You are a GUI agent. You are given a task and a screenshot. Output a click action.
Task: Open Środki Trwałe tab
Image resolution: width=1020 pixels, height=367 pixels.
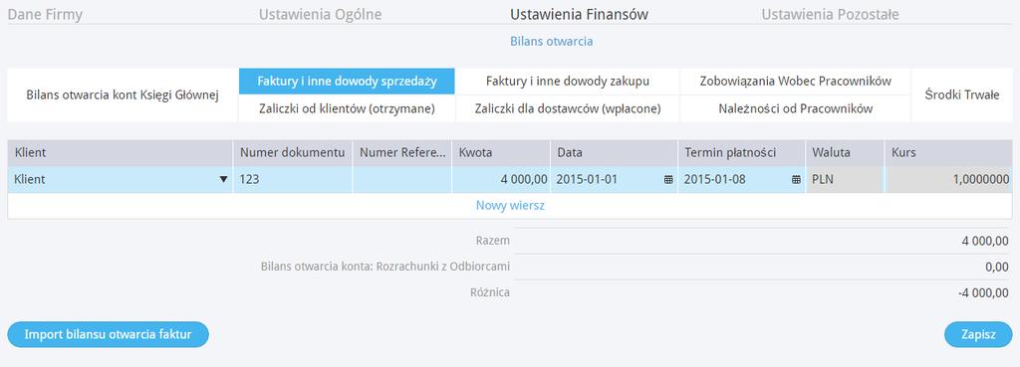961,94
